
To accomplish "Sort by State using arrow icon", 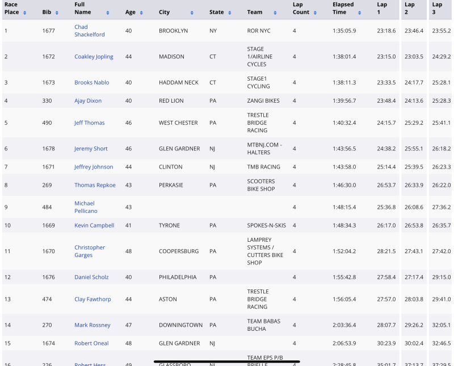I will coord(229,12).
